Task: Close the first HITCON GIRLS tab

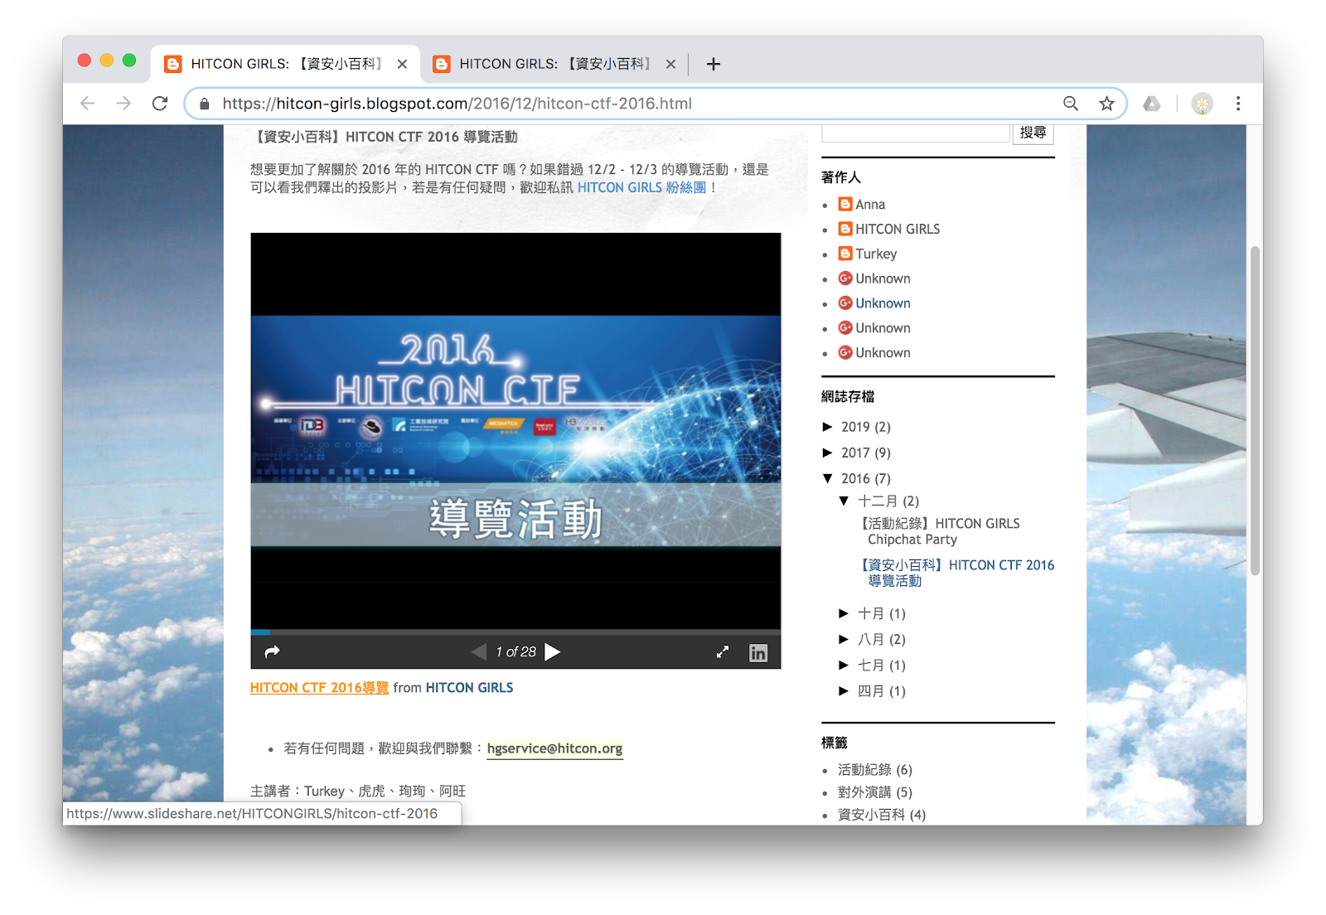Action: click(402, 64)
